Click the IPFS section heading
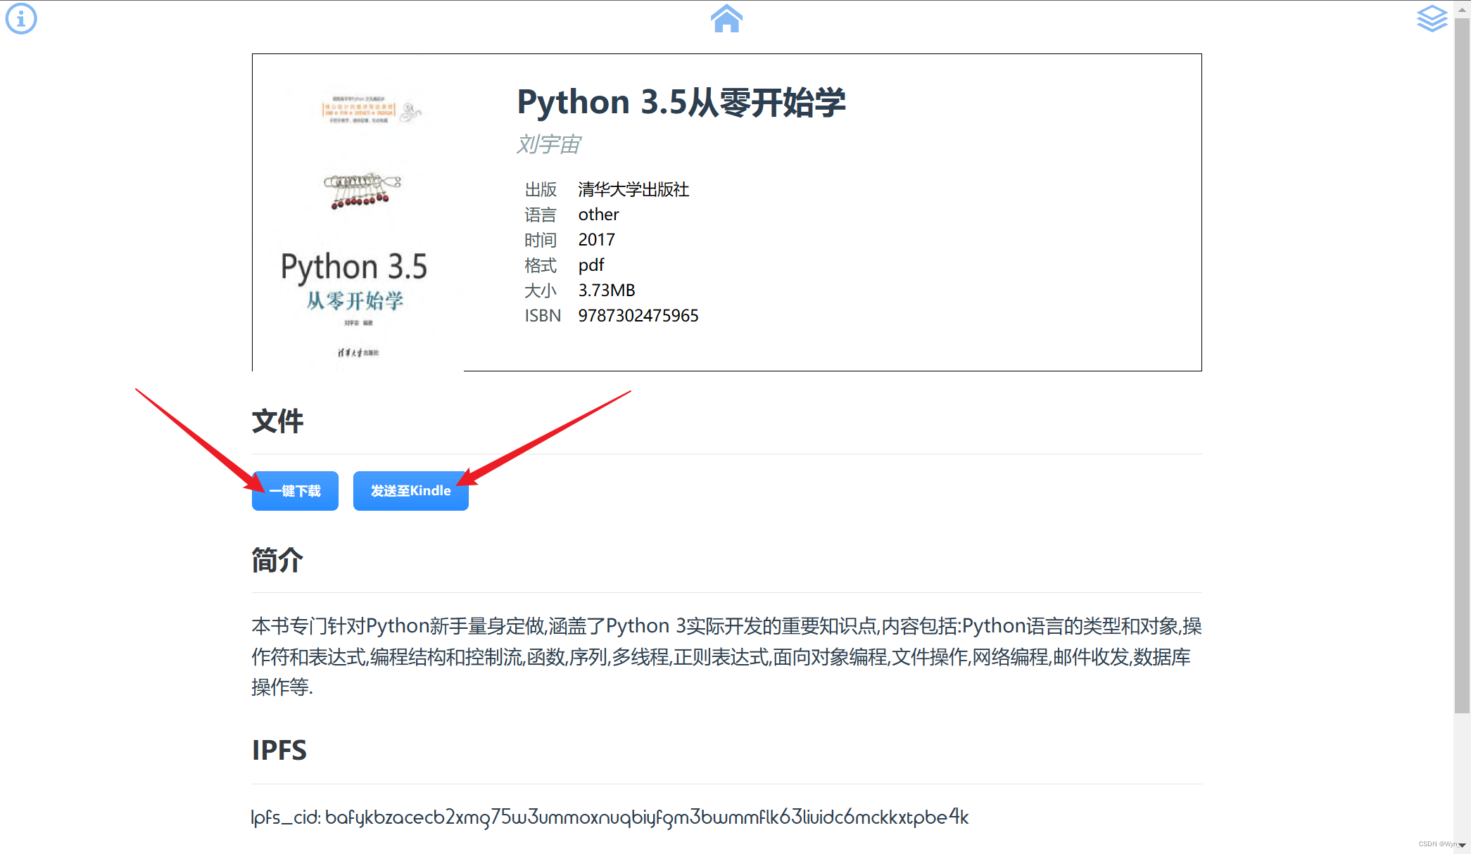The image size is (1471, 854). [x=279, y=750]
